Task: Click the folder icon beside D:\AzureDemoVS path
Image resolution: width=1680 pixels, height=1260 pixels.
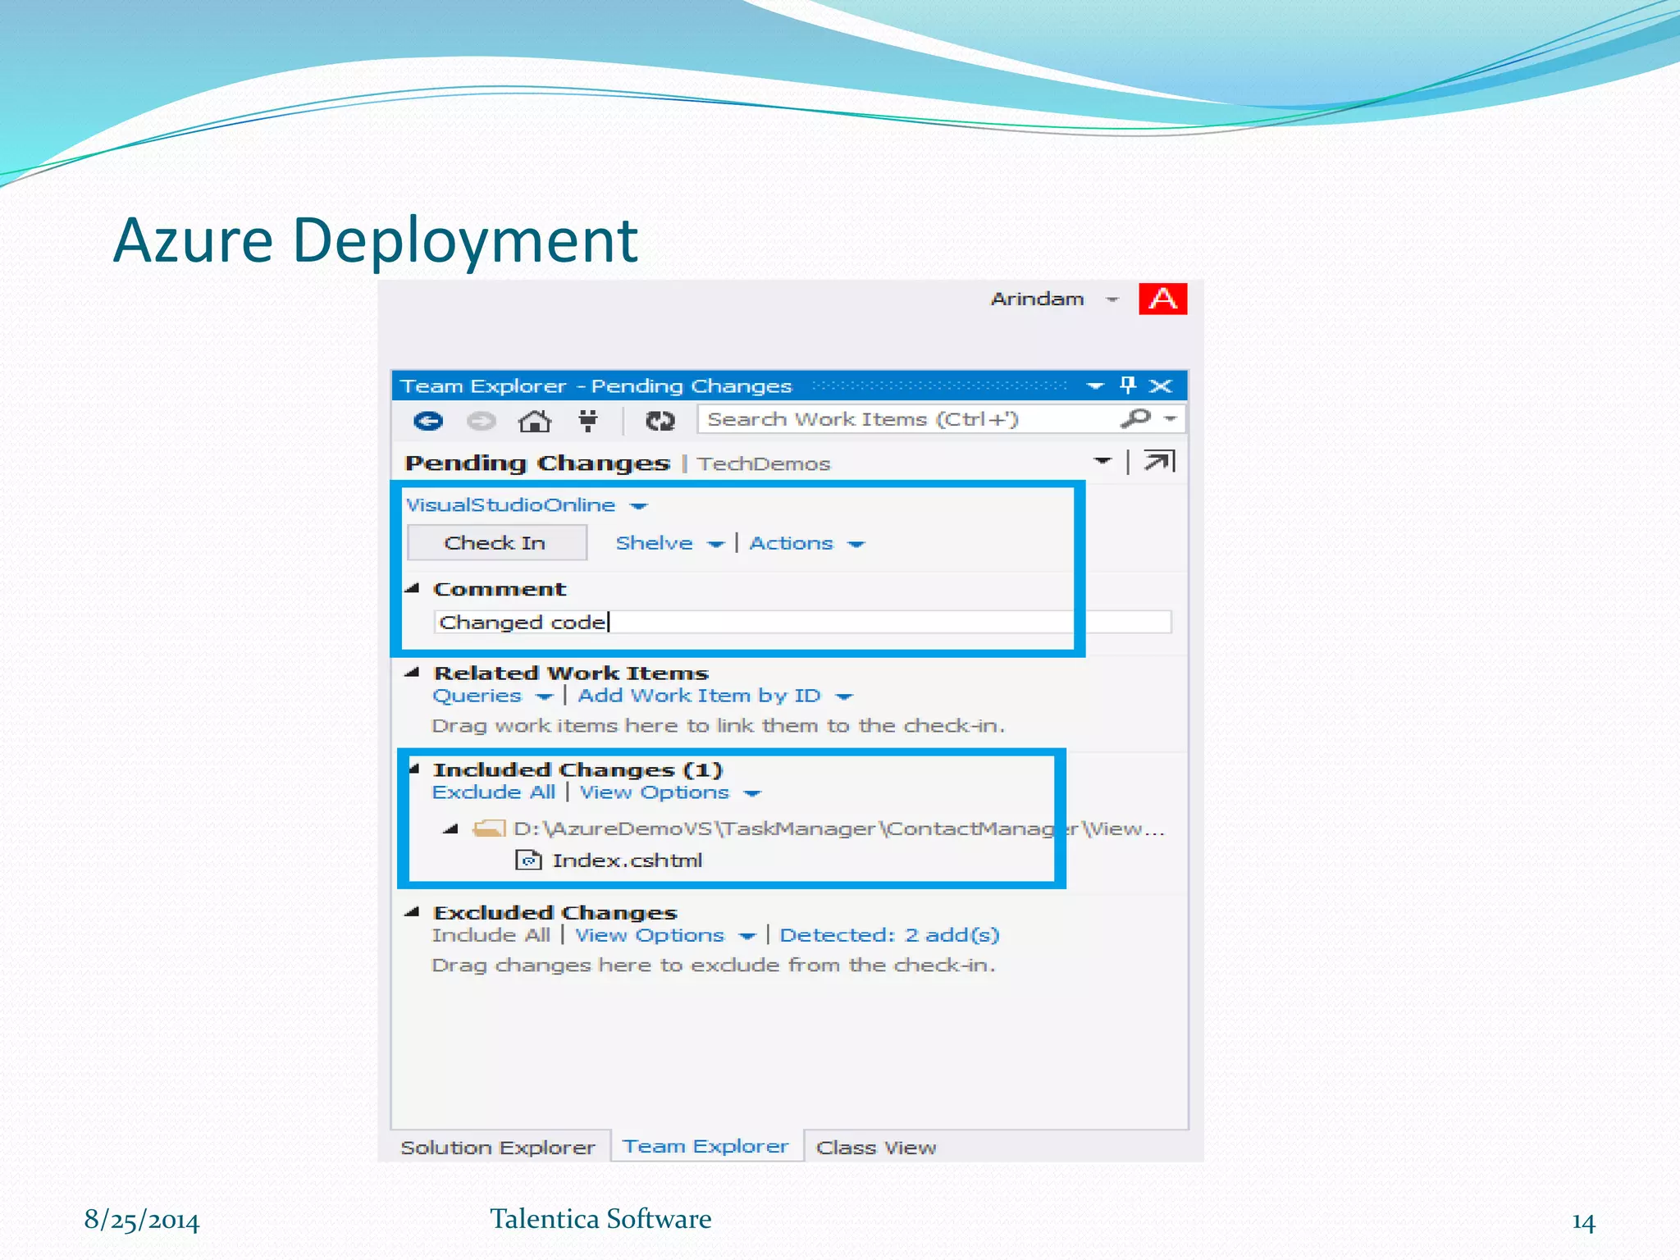Action: [x=489, y=829]
